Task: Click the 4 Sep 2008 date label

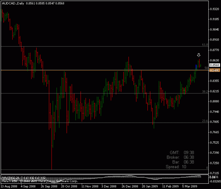Action: pyautogui.click(x=28, y=187)
